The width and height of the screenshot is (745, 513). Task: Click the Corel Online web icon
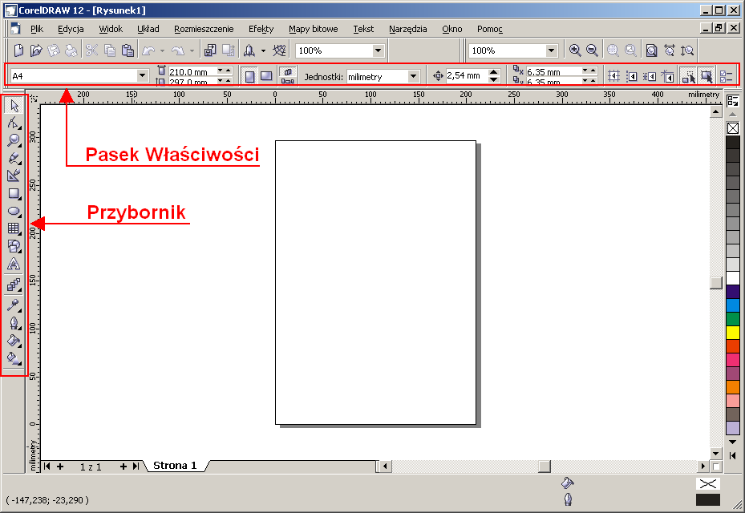[279, 50]
